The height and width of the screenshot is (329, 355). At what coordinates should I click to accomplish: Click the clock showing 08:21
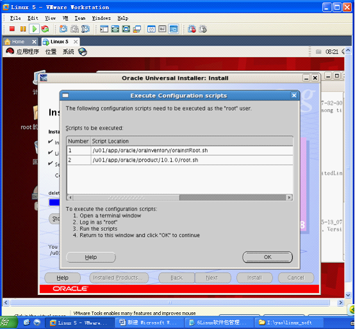click(332, 52)
